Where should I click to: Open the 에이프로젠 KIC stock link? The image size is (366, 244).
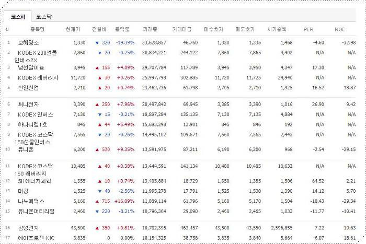36,238
